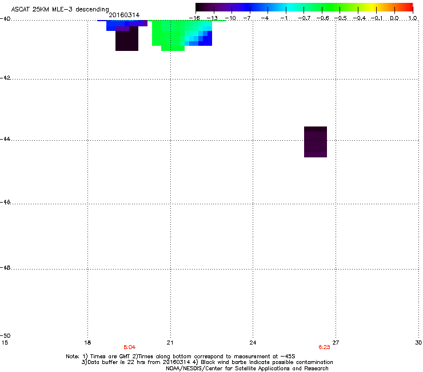The height and width of the screenshot is (372, 423).
Task: Click the longitude label 21
Action: click(x=170, y=343)
